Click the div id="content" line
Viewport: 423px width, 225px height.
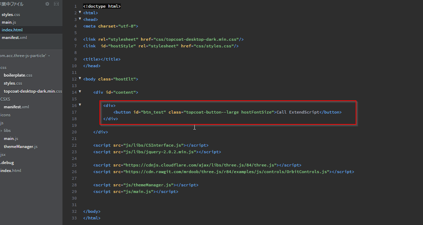pyautogui.click(x=116, y=92)
